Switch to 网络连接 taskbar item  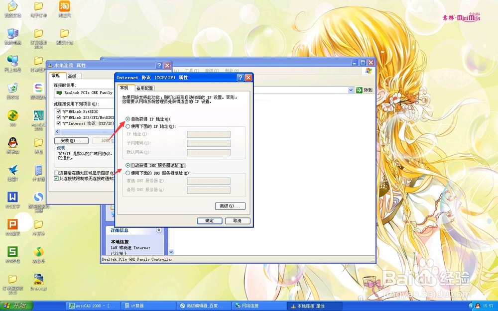[x=259, y=306]
